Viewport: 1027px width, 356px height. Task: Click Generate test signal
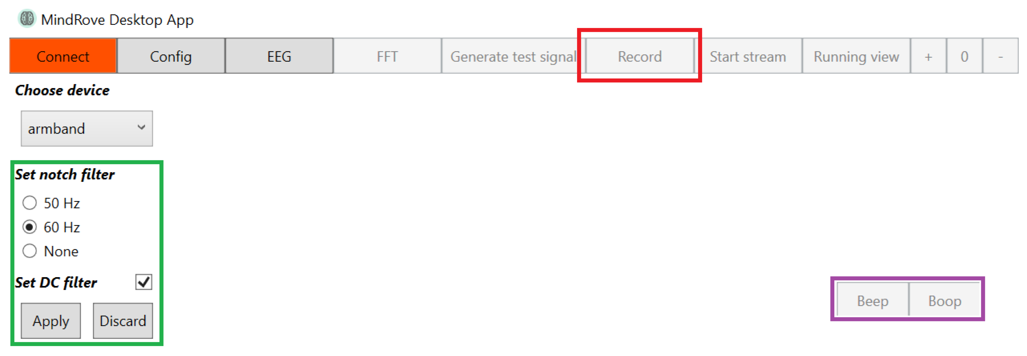513,56
